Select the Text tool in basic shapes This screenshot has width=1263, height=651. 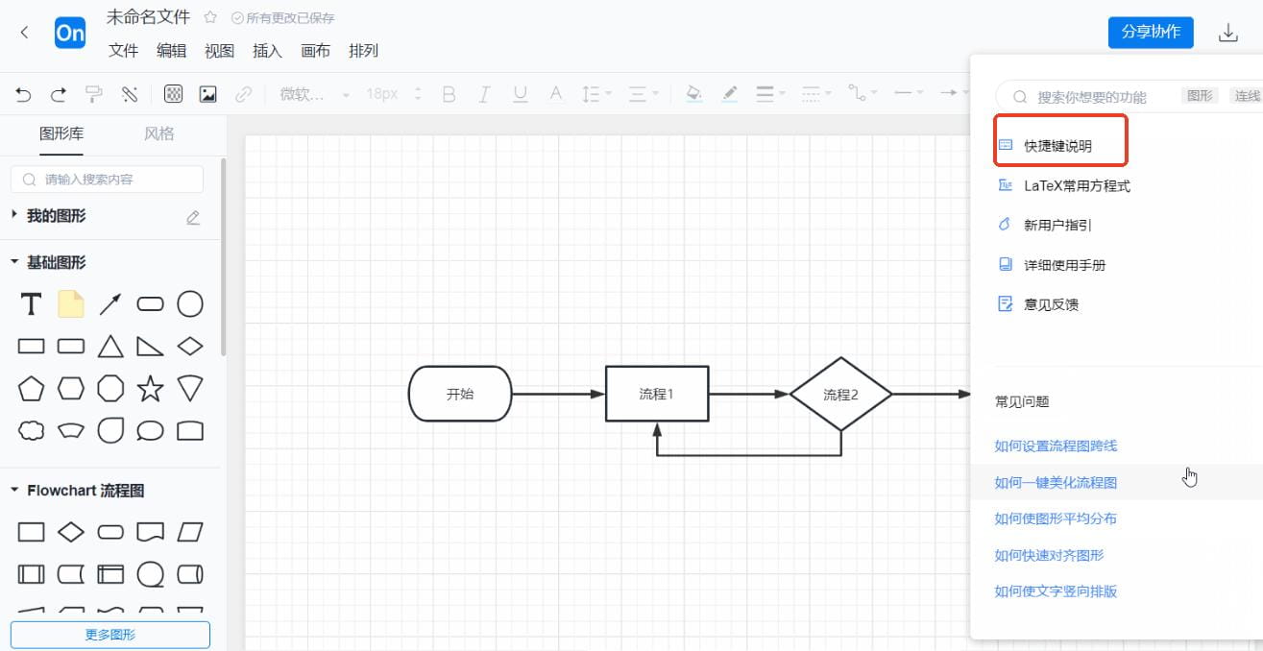tap(30, 303)
